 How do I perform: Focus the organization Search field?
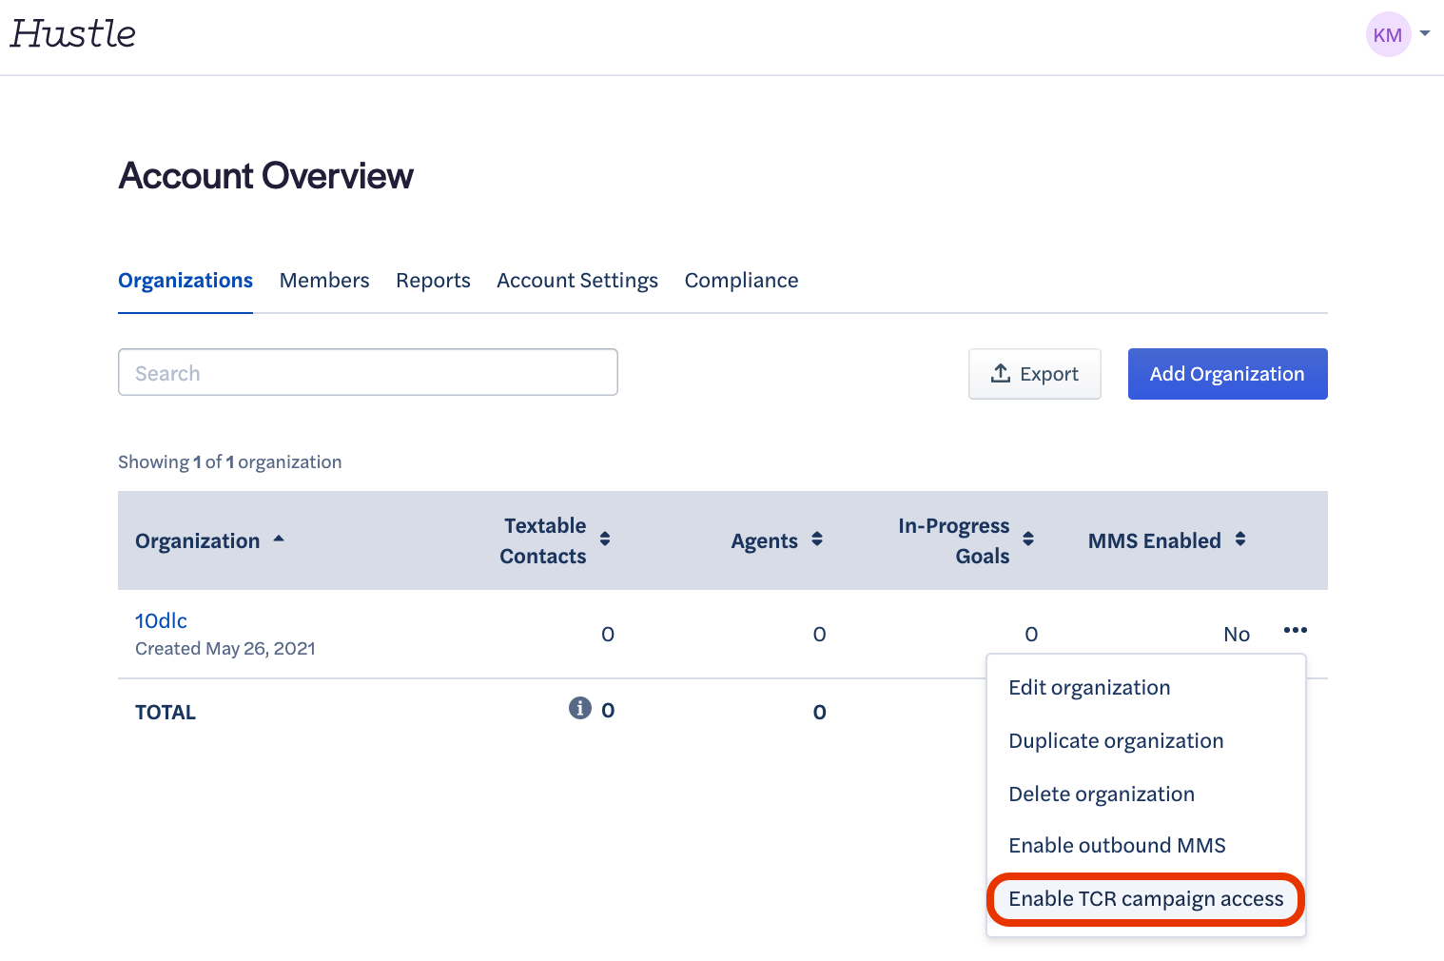coord(367,373)
